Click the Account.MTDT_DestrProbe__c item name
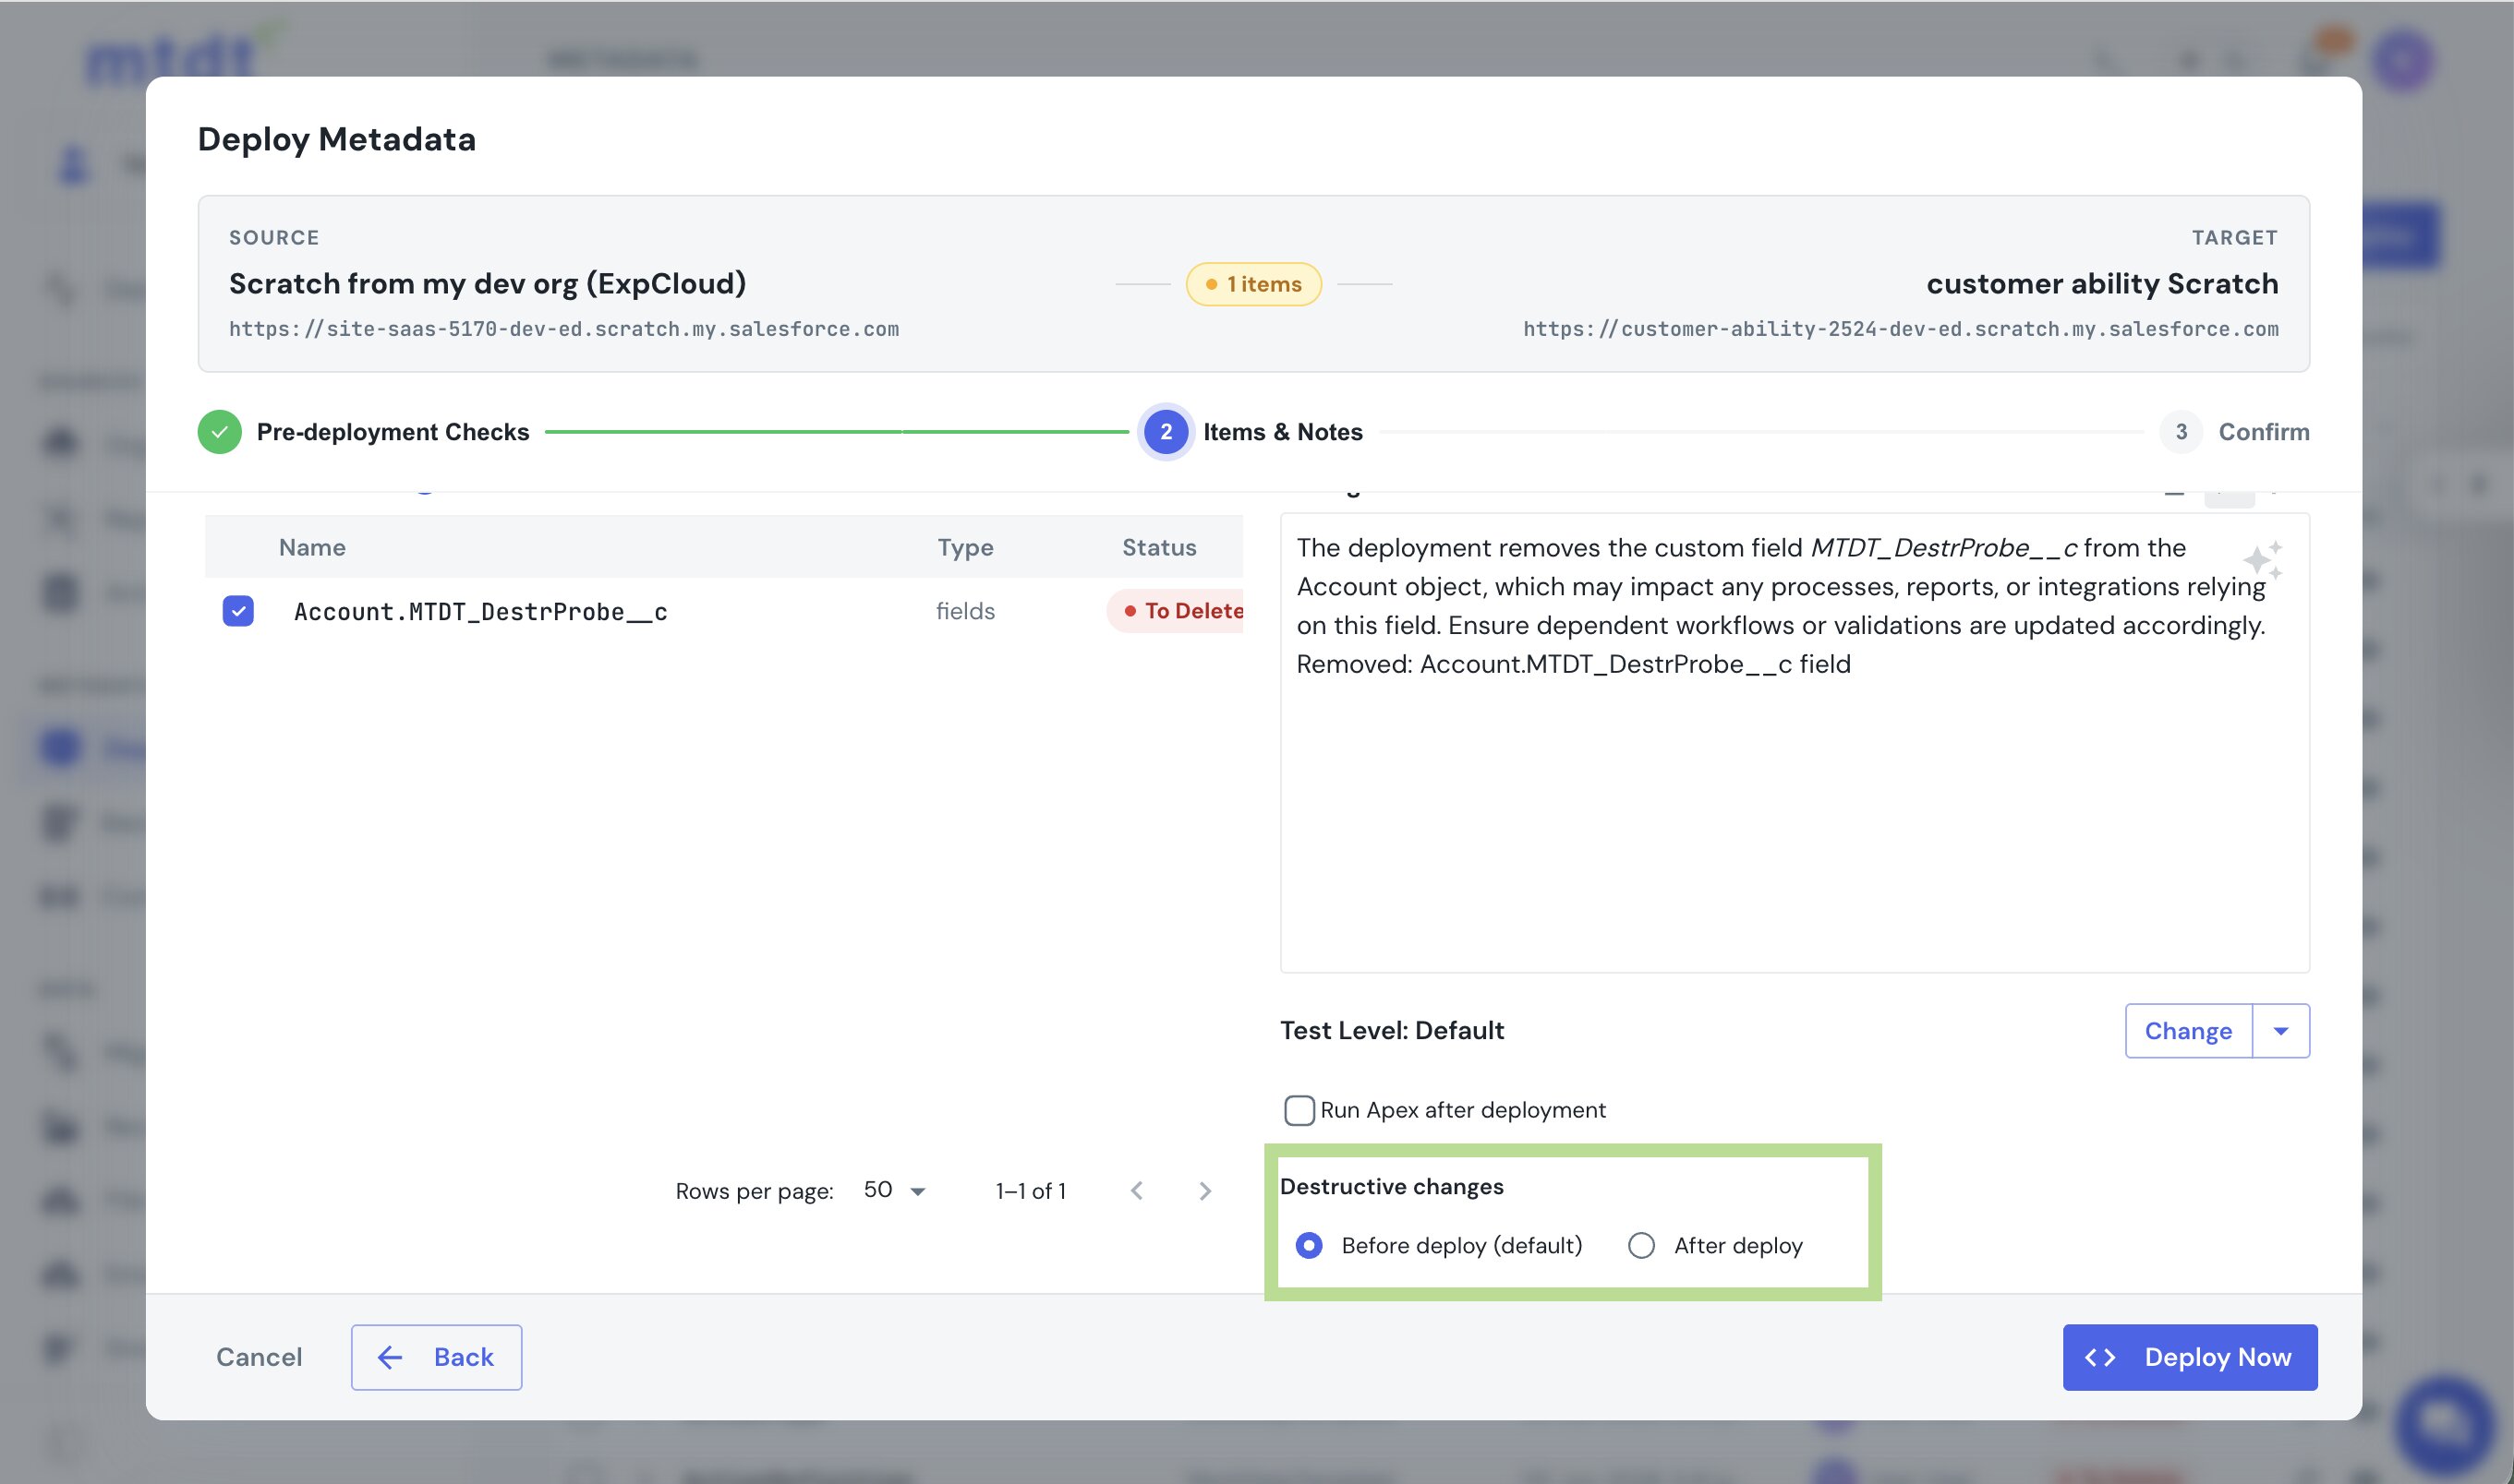 [x=480, y=611]
